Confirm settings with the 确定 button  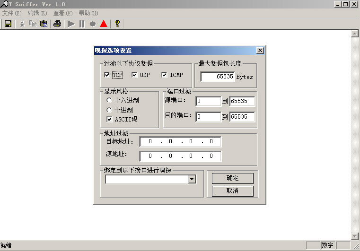coord(233,178)
